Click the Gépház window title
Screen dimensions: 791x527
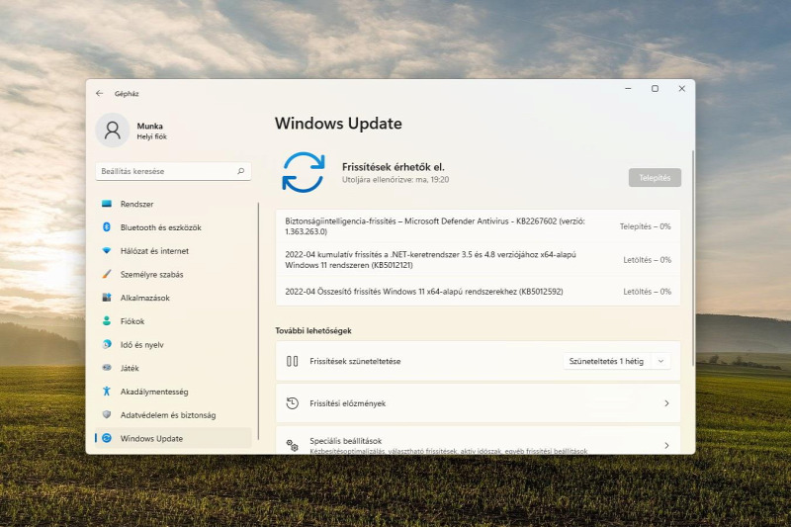[127, 94]
